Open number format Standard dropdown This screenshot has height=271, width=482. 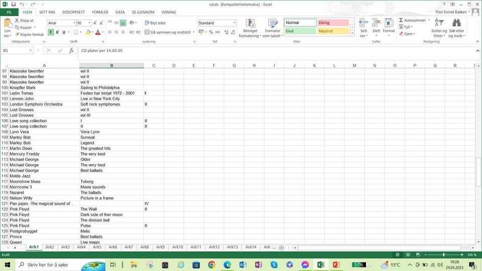(234, 23)
